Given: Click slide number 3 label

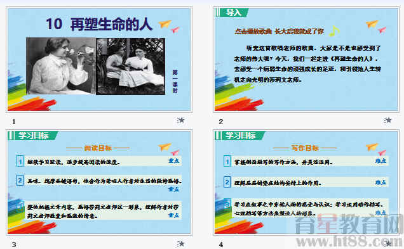Looking at the screenshot, I should click(x=14, y=245).
